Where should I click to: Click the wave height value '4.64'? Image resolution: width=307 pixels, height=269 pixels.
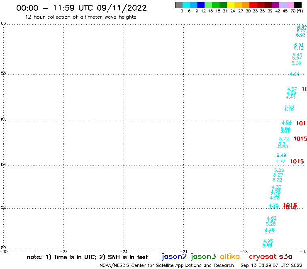coord(294,74)
